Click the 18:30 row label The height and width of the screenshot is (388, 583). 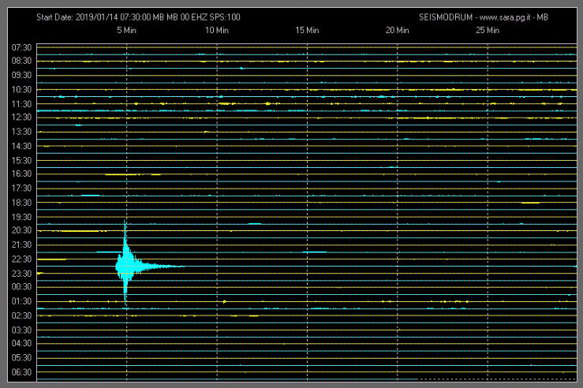21,203
